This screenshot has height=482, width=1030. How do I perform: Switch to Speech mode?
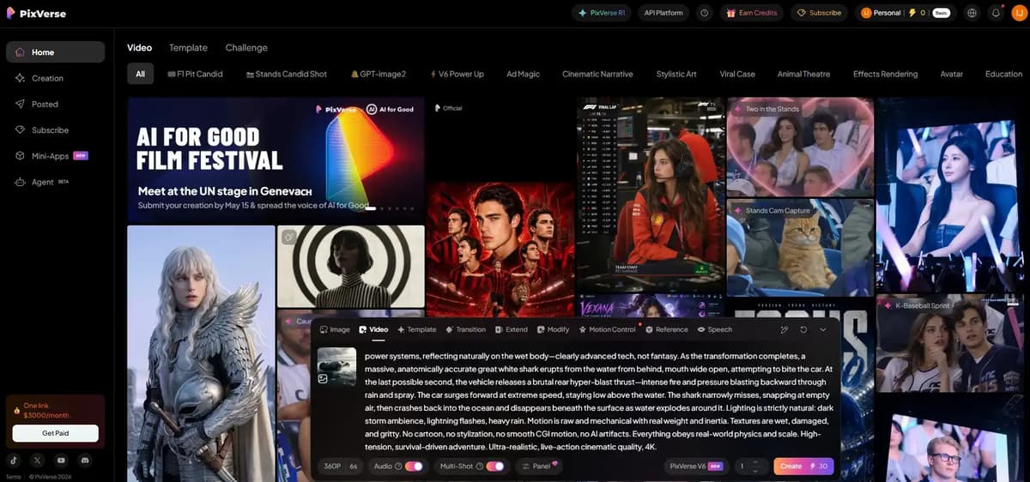[715, 329]
